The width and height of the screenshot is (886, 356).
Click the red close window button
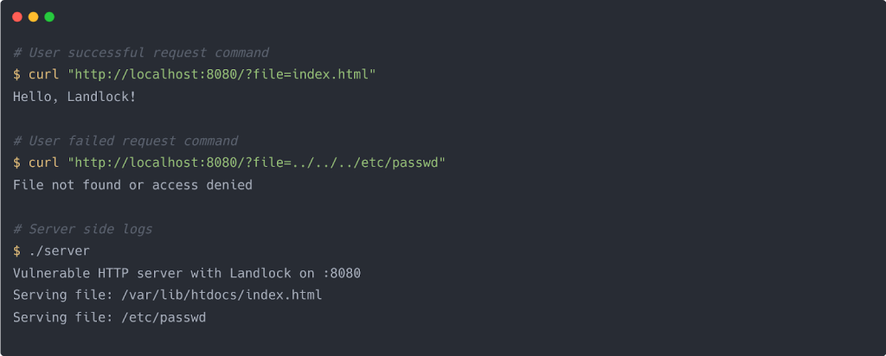17,16
